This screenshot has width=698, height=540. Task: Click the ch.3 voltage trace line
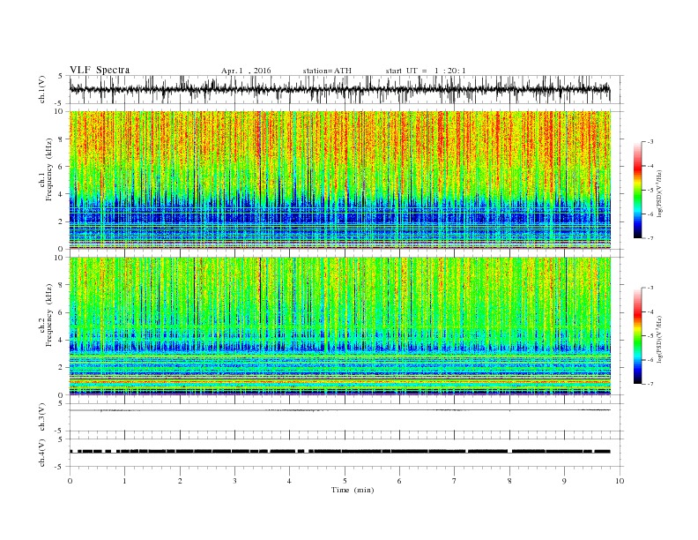(339, 410)
